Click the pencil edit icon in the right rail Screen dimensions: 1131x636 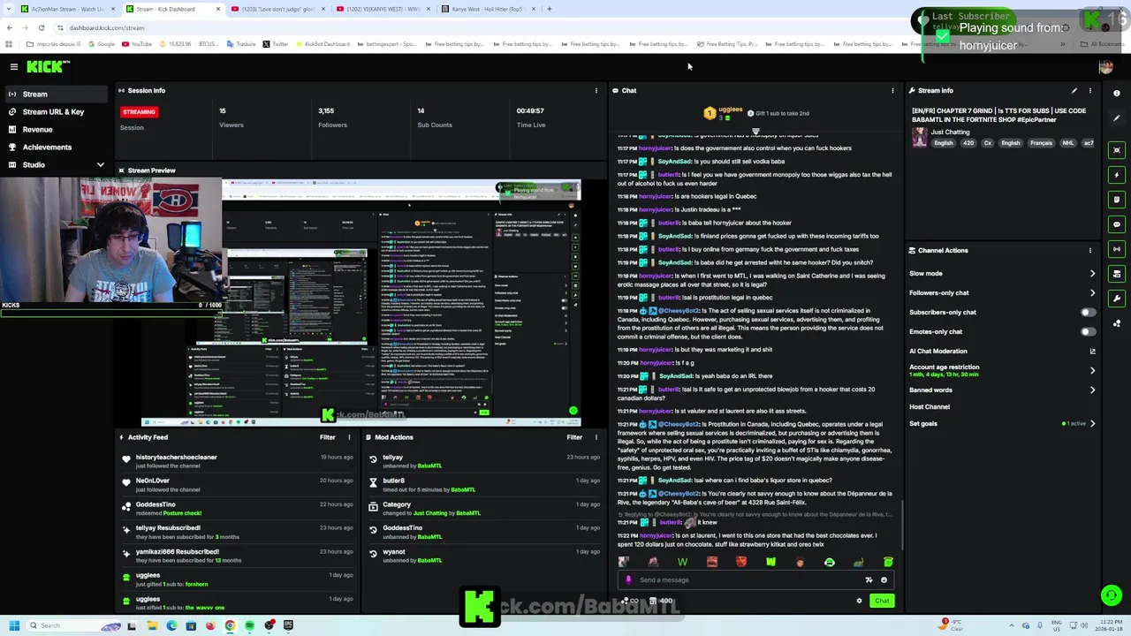[1117, 117]
